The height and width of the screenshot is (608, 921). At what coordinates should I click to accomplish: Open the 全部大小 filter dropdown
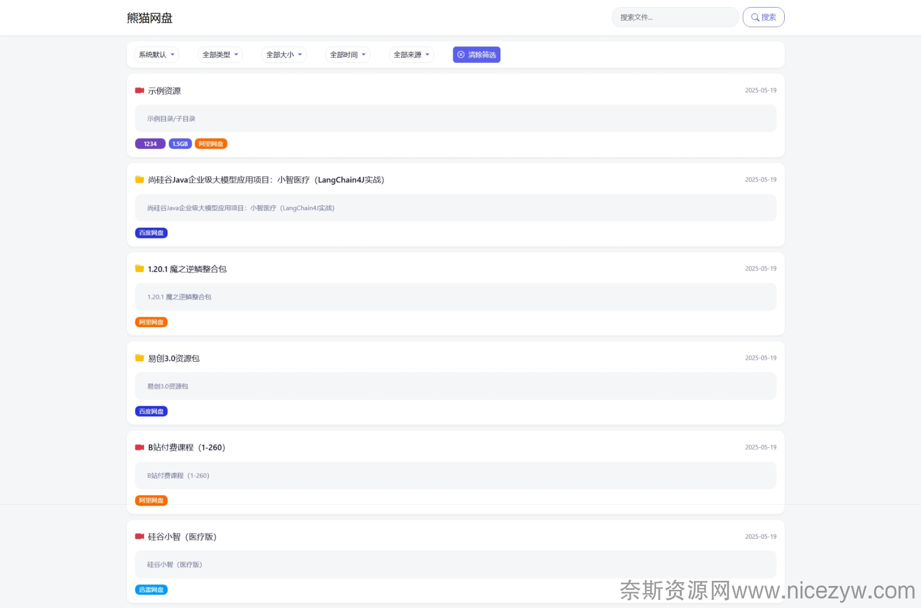click(x=284, y=55)
